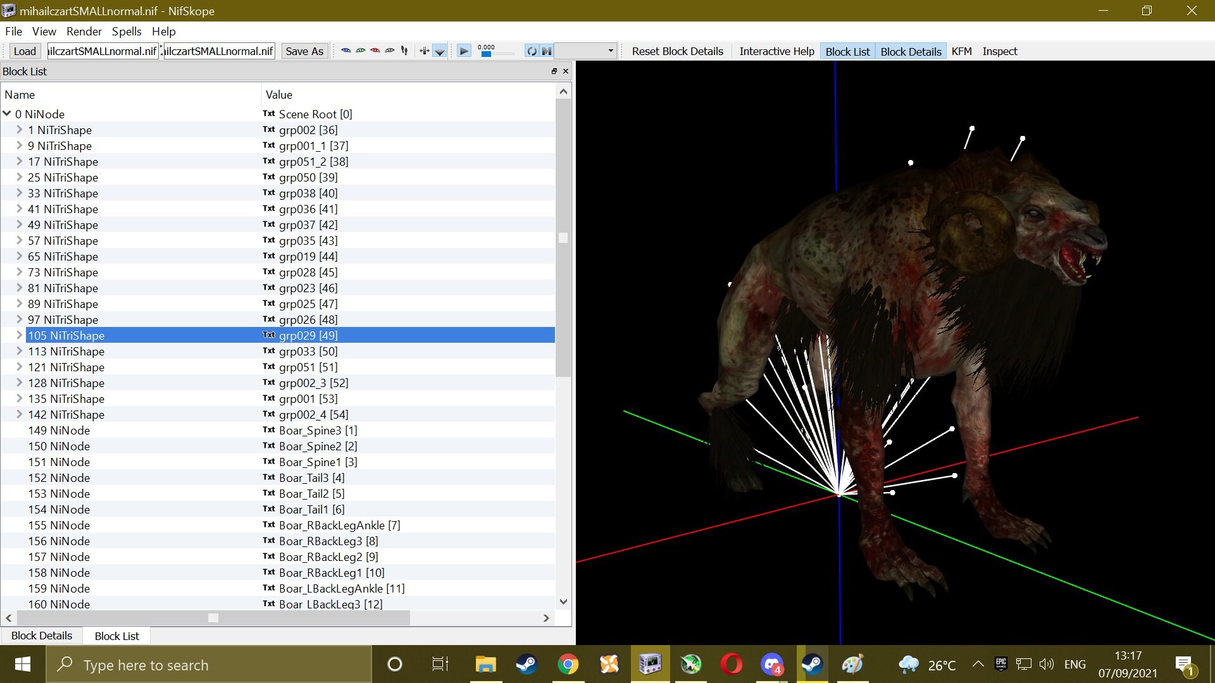
Task: Open the Help menu
Action: pyautogui.click(x=163, y=31)
